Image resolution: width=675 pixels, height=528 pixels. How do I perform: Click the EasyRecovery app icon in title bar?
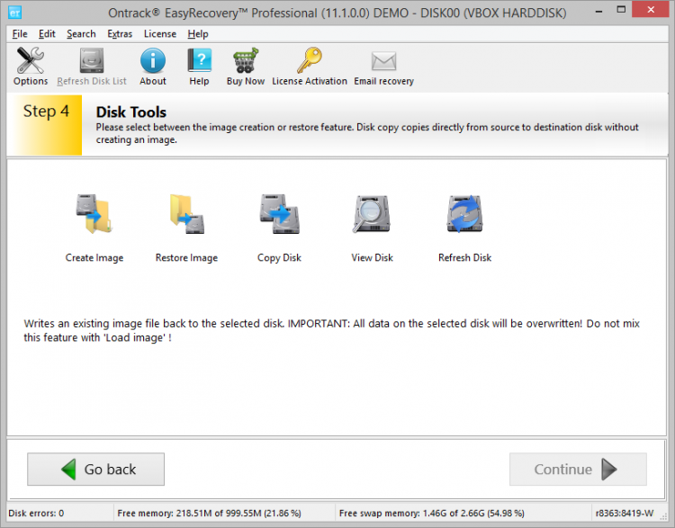[x=14, y=13]
